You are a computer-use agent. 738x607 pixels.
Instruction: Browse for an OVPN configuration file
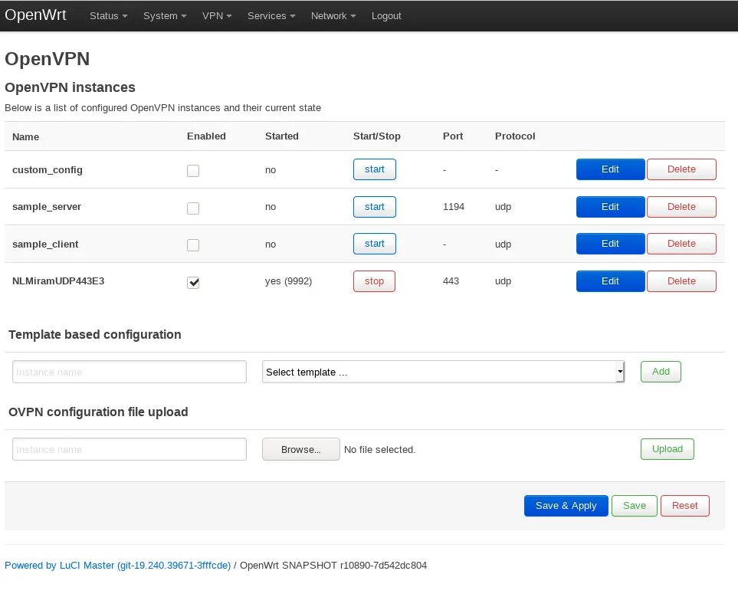[x=300, y=449]
